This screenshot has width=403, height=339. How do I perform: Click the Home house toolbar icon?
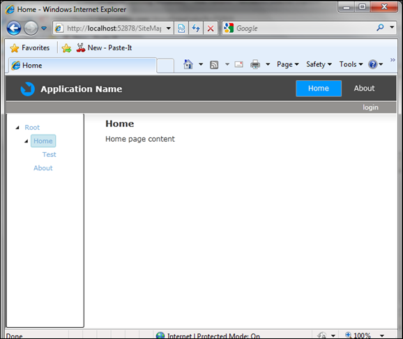pos(188,64)
